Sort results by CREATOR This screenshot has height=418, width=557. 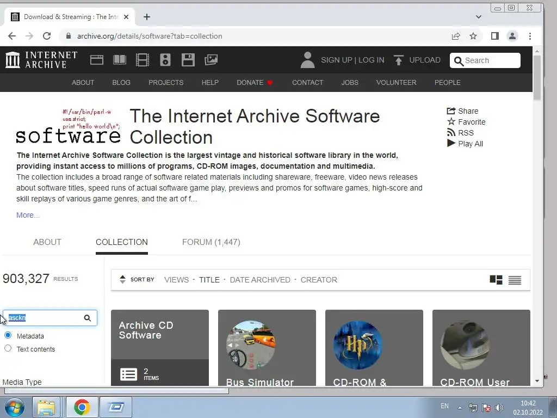[x=319, y=280]
